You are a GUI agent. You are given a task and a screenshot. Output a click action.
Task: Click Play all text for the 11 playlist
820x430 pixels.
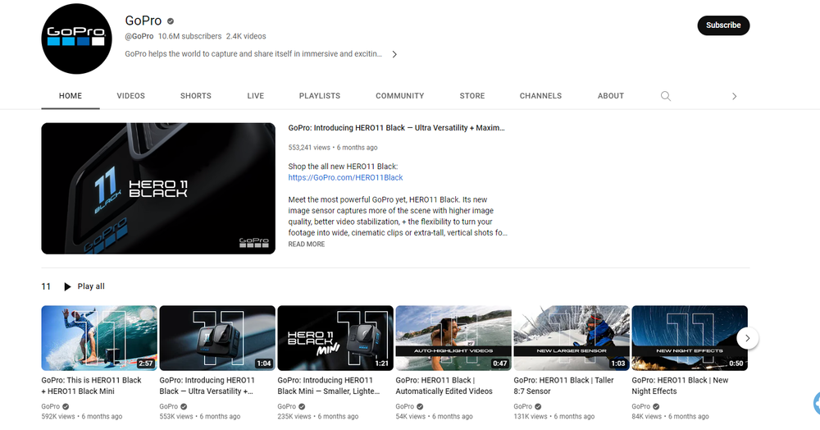[x=91, y=286]
